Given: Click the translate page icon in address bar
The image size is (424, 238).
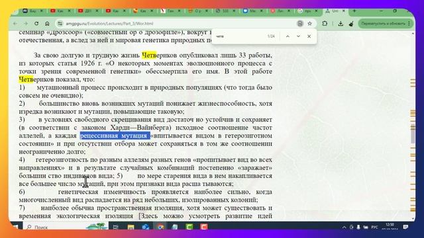Looking at the screenshot, I should click(x=300, y=24).
